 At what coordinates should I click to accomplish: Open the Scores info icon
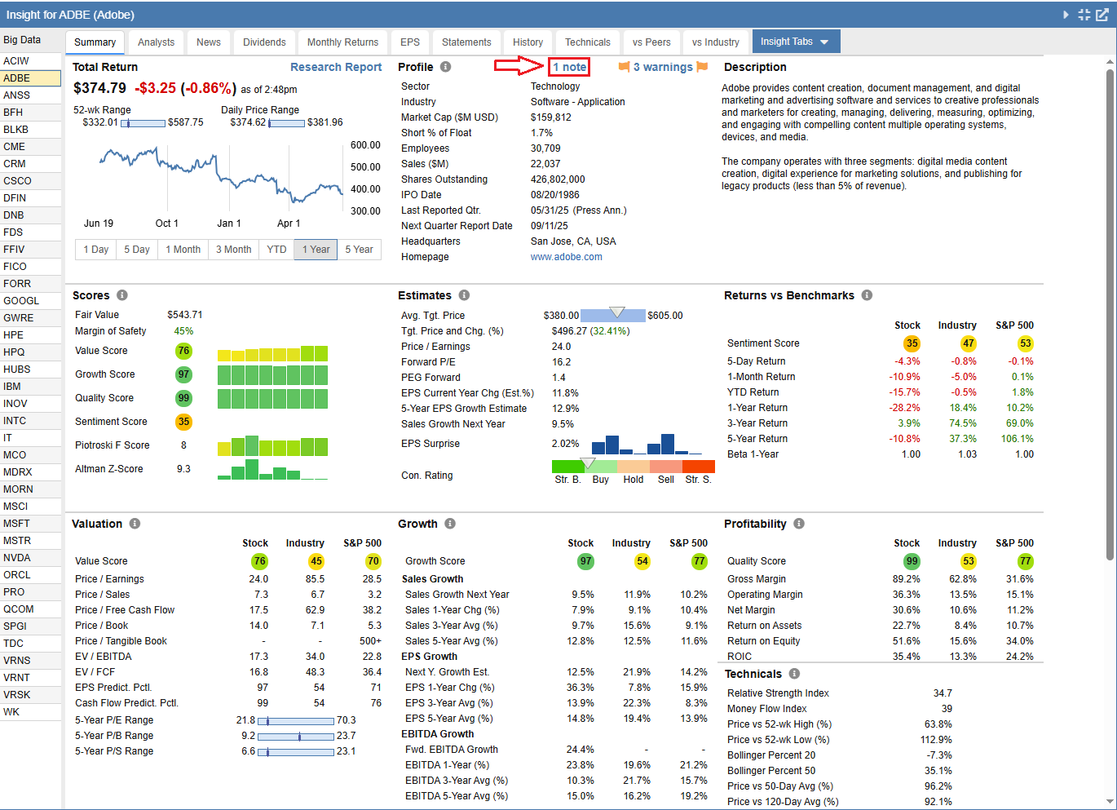(x=121, y=295)
